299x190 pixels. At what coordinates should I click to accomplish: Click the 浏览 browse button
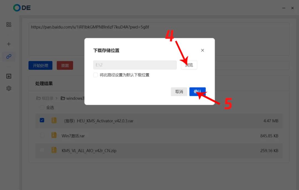coord(189,65)
